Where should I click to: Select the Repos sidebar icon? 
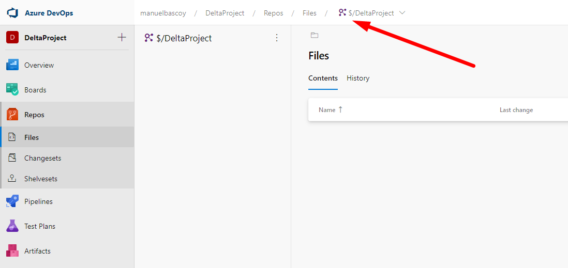[12, 115]
